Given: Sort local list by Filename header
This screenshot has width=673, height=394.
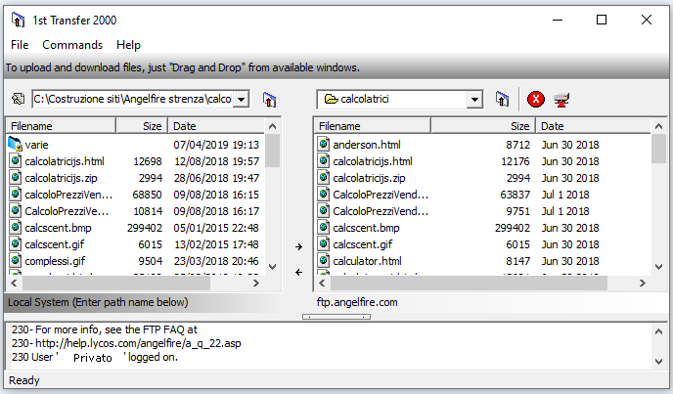Looking at the screenshot, I should pos(61,126).
